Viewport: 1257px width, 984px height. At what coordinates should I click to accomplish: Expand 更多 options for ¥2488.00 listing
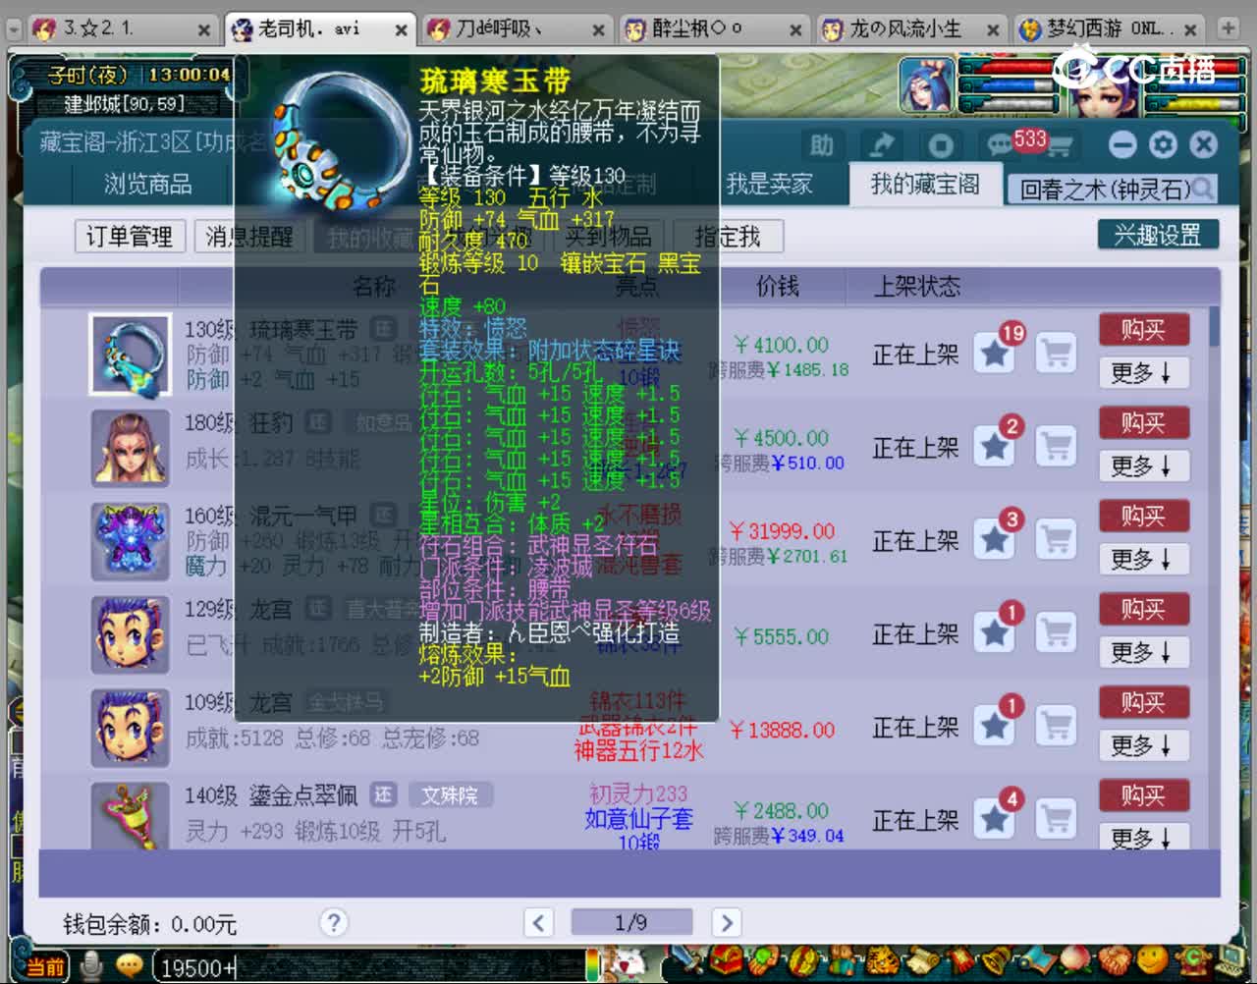[x=1143, y=837]
